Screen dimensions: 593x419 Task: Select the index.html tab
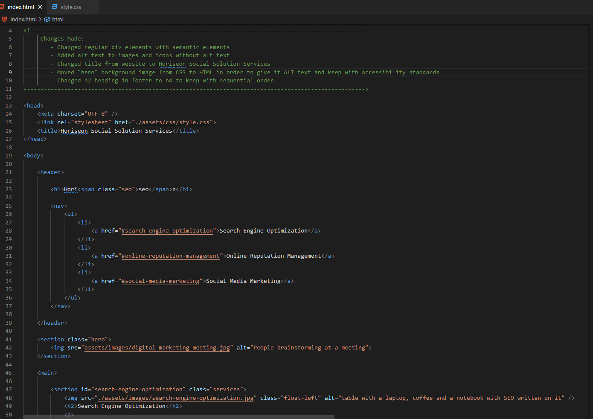point(21,6)
